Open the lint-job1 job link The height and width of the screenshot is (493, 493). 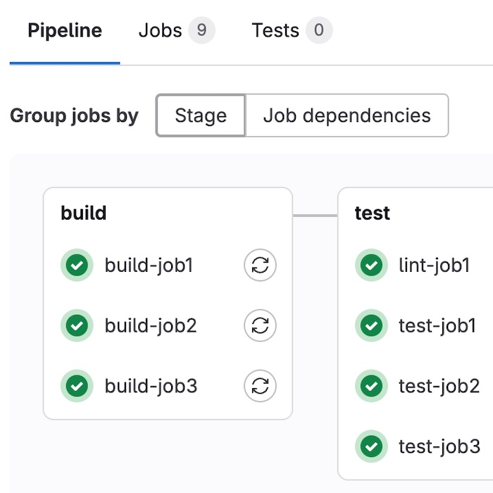click(434, 266)
